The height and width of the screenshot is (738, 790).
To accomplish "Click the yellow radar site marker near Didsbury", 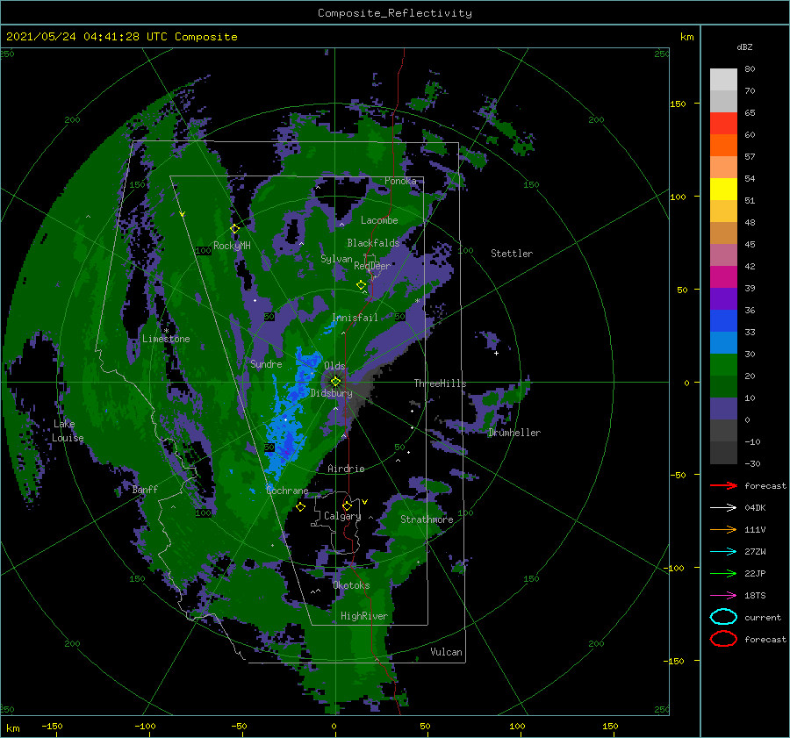I will point(335,382).
